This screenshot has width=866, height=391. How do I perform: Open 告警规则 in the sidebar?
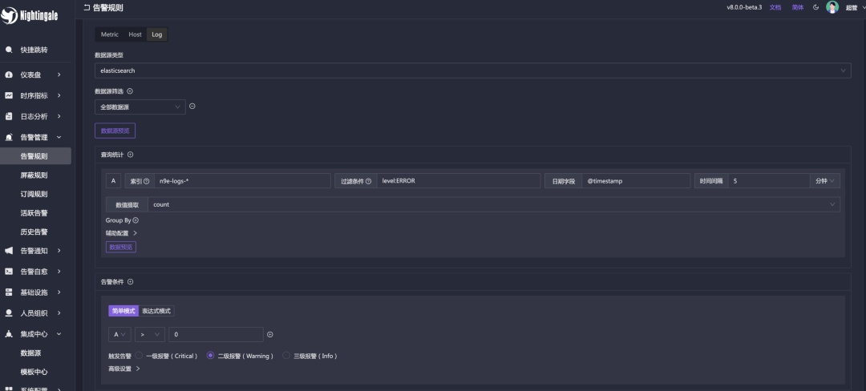(35, 156)
